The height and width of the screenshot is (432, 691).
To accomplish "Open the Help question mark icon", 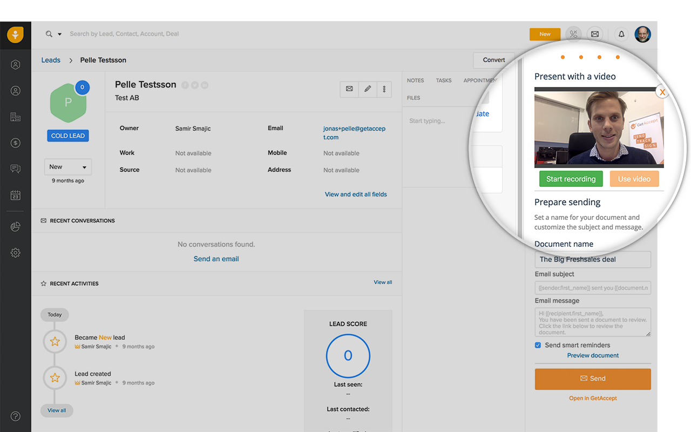I will (x=15, y=416).
